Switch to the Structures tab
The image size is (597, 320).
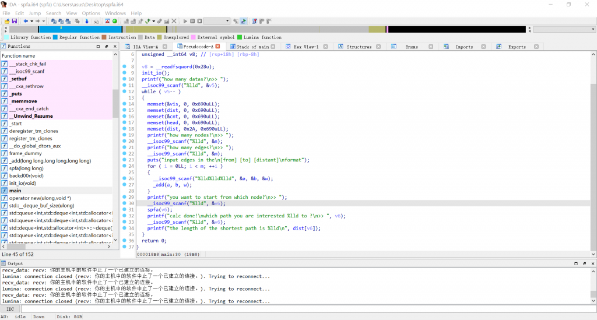(359, 47)
